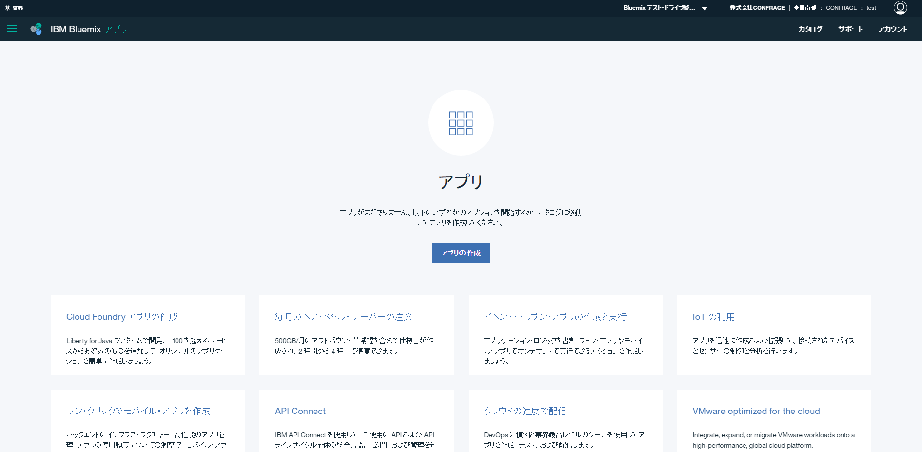Click the バックエンドのインフラストラクチャー mobile description text
This screenshot has width=922, height=452.
[146, 440]
